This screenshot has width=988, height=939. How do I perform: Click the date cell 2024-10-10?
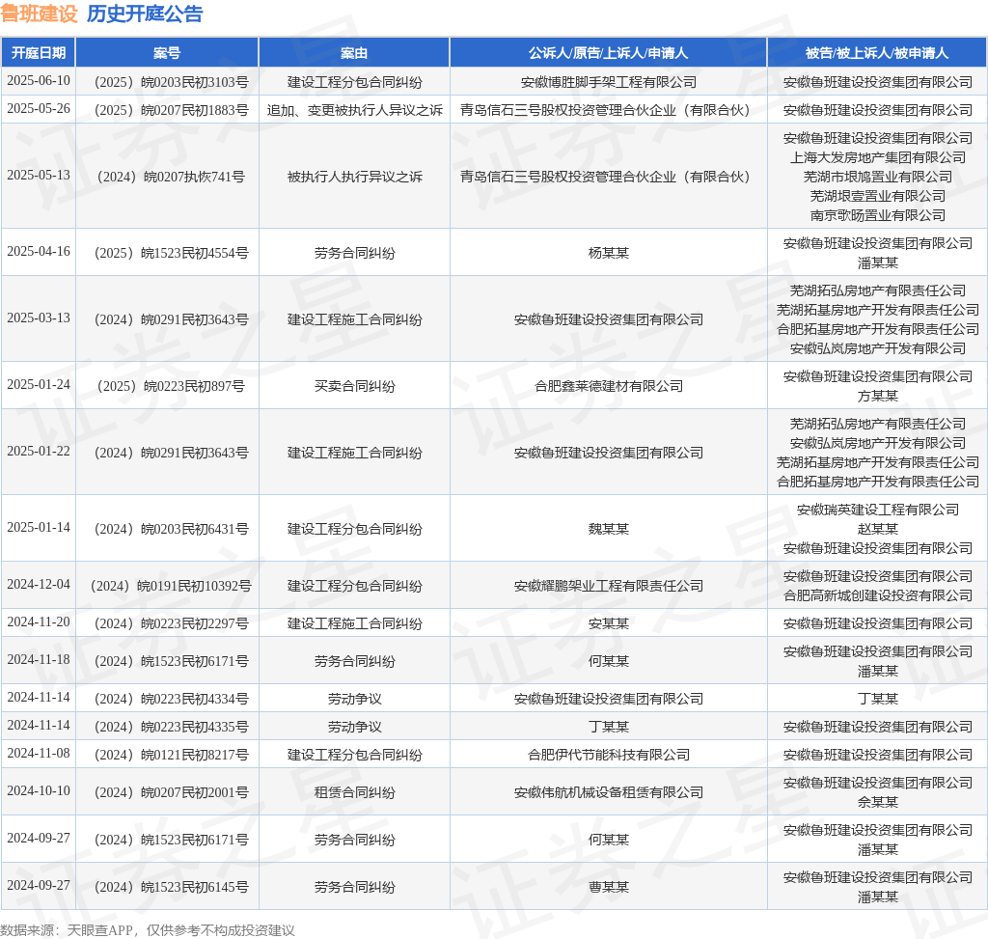[39, 791]
